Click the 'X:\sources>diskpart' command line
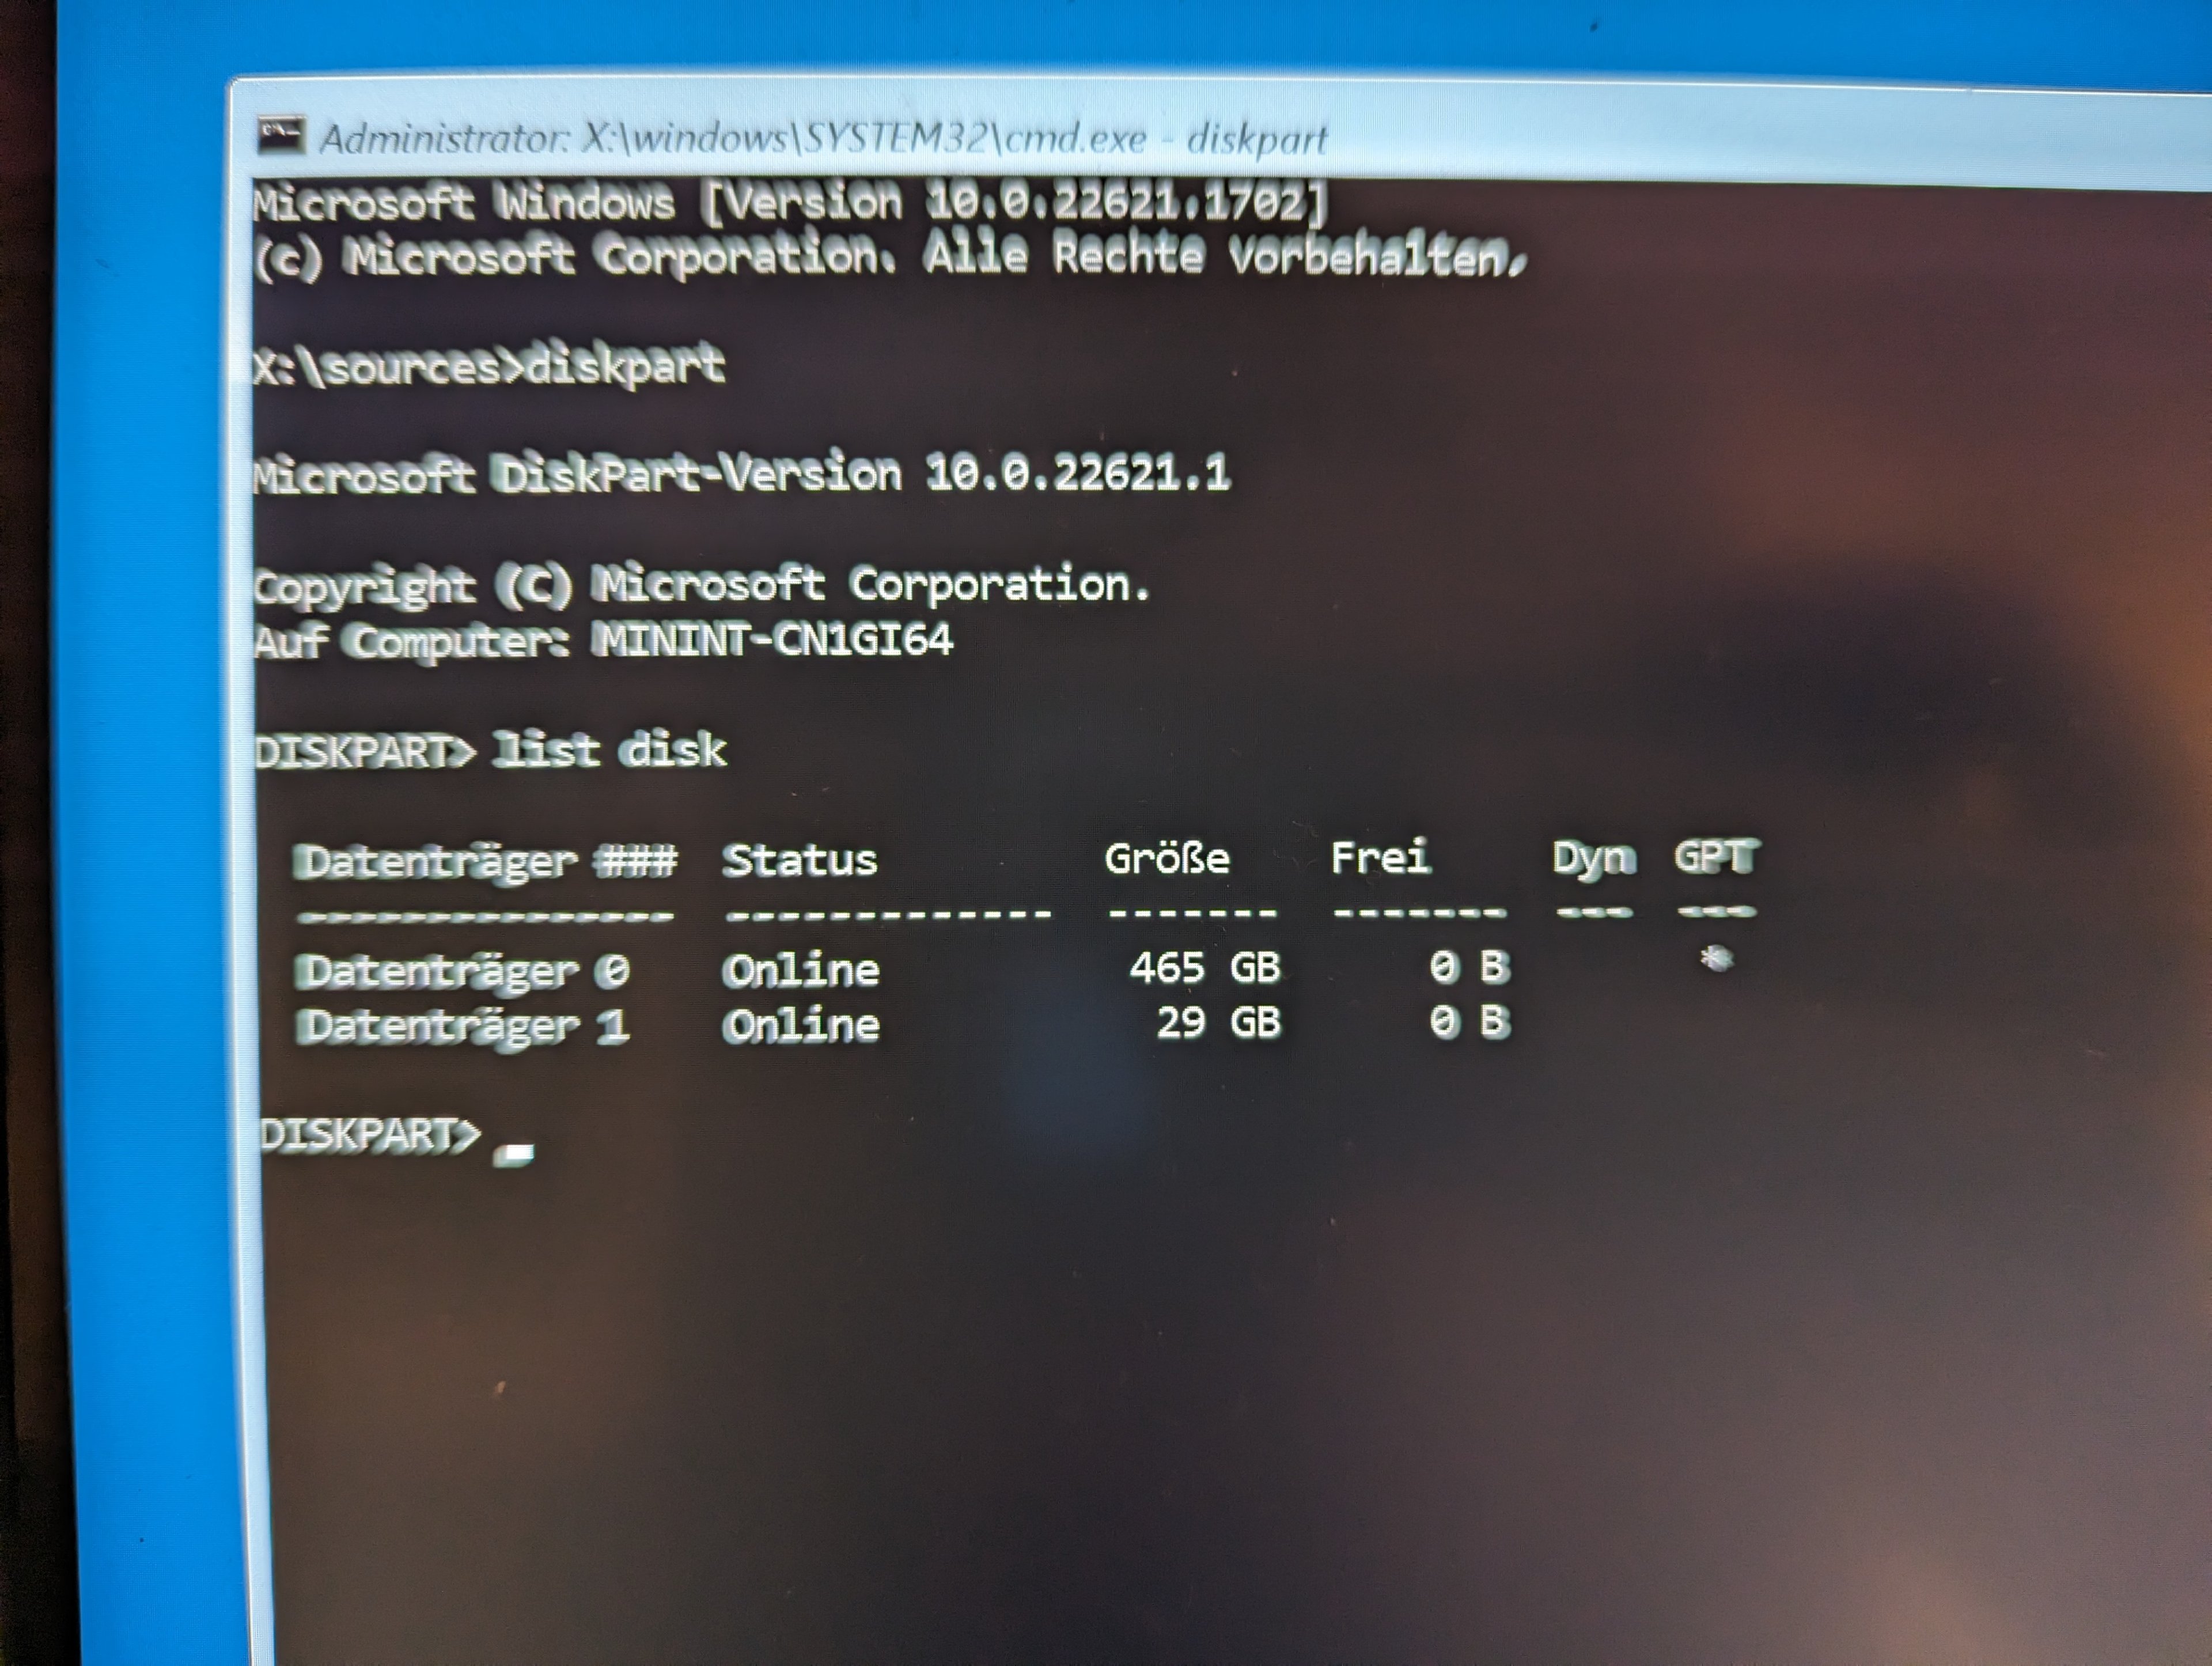 click(x=488, y=366)
